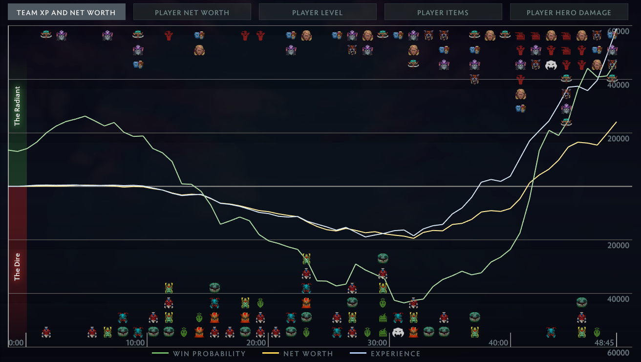Click Tidehunter icon atop the 16:00 Dire stack
The width and height of the screenshot is (641, 362).
click(214, 287)
